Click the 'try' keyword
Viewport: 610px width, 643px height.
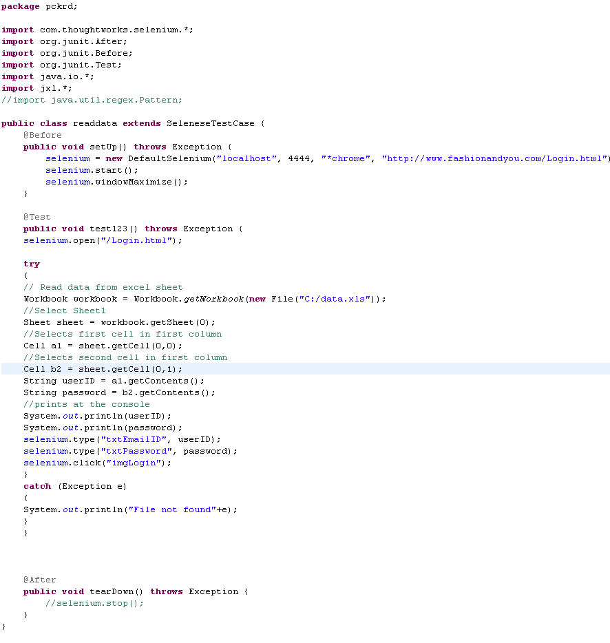pyautogui.click(x=32, y=264)
